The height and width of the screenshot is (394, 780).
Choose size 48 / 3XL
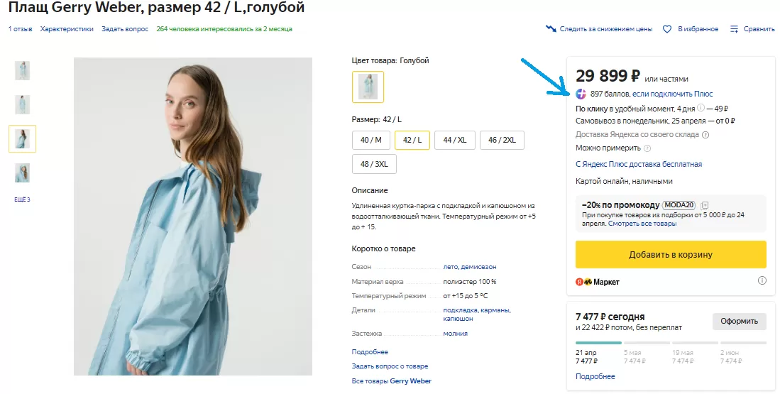[374, 164]
